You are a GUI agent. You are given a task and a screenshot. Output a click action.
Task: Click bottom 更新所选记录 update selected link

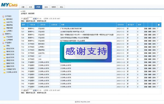click(x=42, y=93)
